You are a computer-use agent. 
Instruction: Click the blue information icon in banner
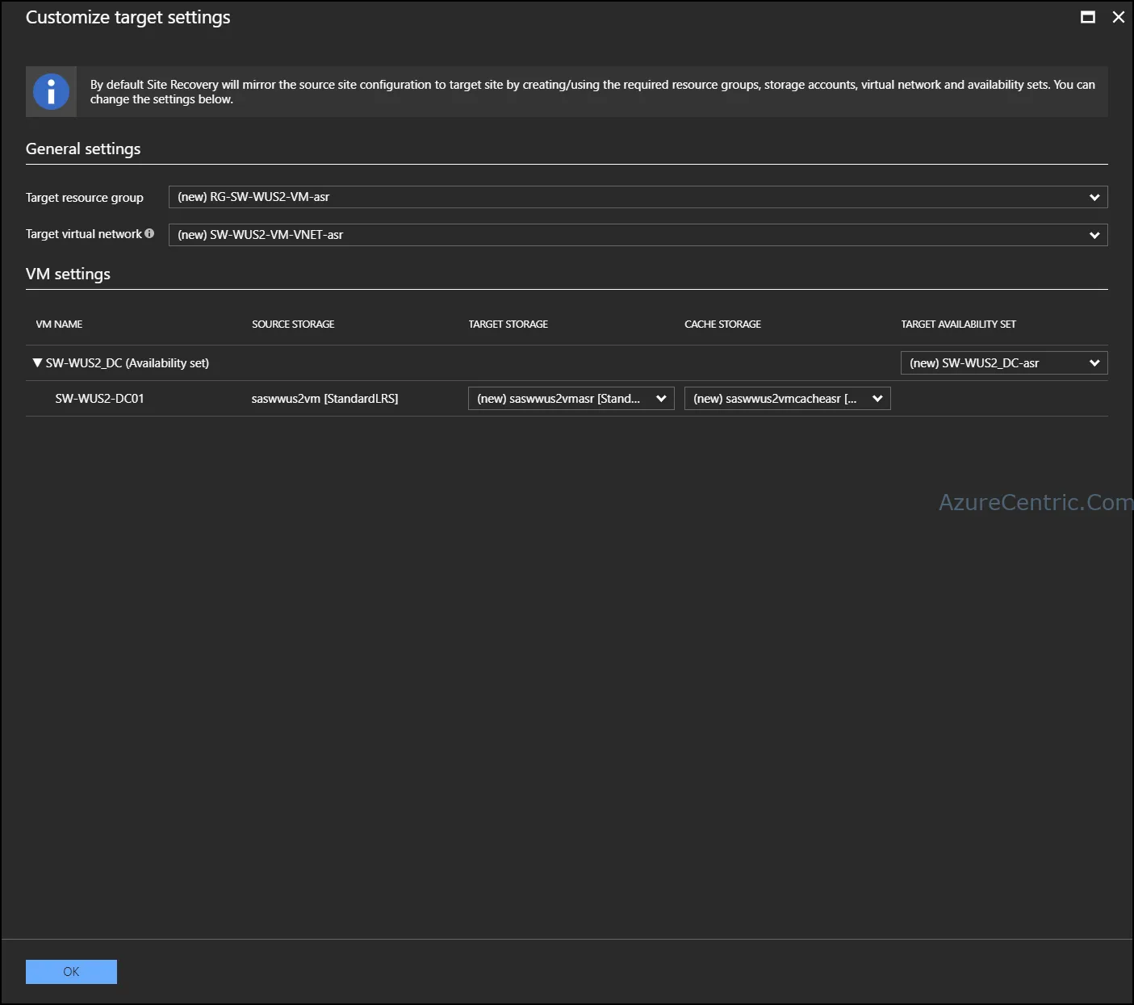pyautogui.click(x=51, y=91)
